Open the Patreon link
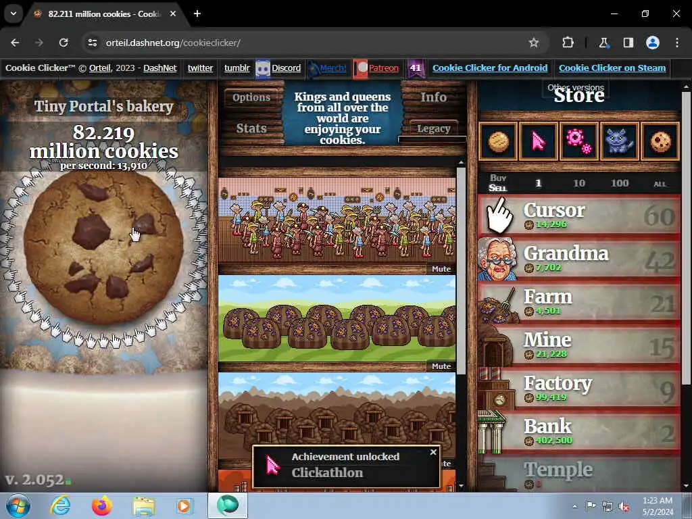Viewport: 692px width, 519px height. 384,68
